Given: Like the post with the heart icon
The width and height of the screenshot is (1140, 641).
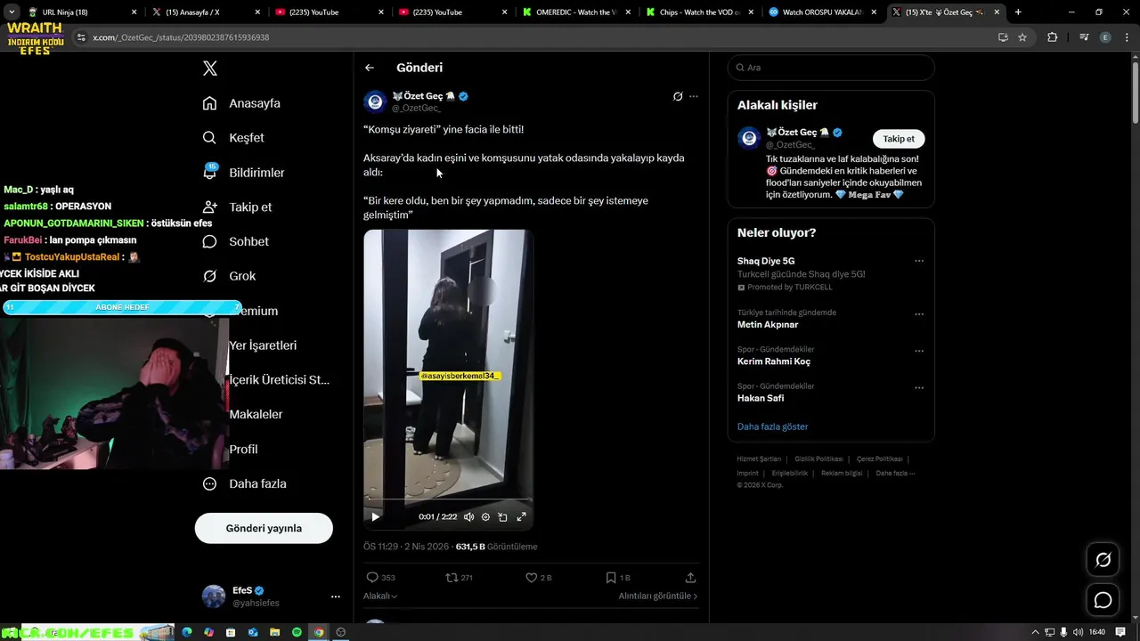Looking at the screenshot, I should click(531, 578).
